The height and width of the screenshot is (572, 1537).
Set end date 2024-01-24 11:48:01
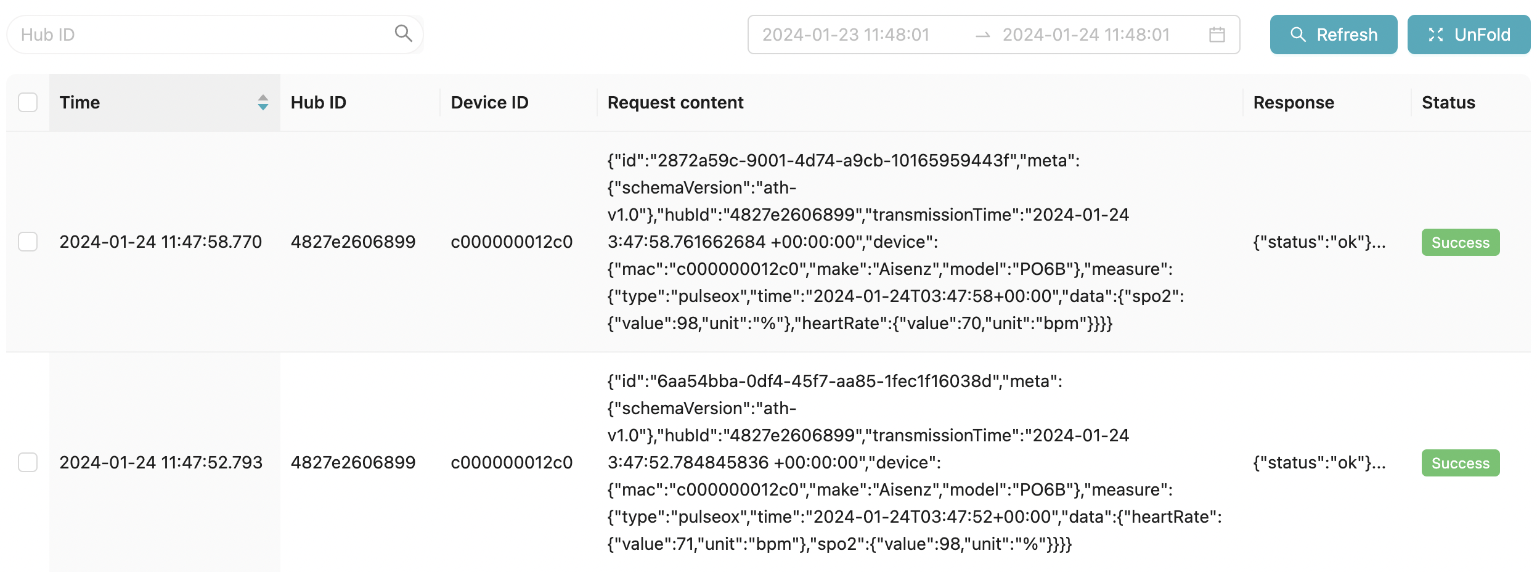tap(1086, 35)
